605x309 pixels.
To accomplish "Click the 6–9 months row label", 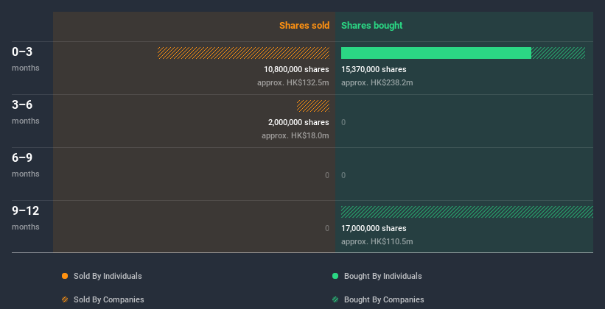I will 26,165.
